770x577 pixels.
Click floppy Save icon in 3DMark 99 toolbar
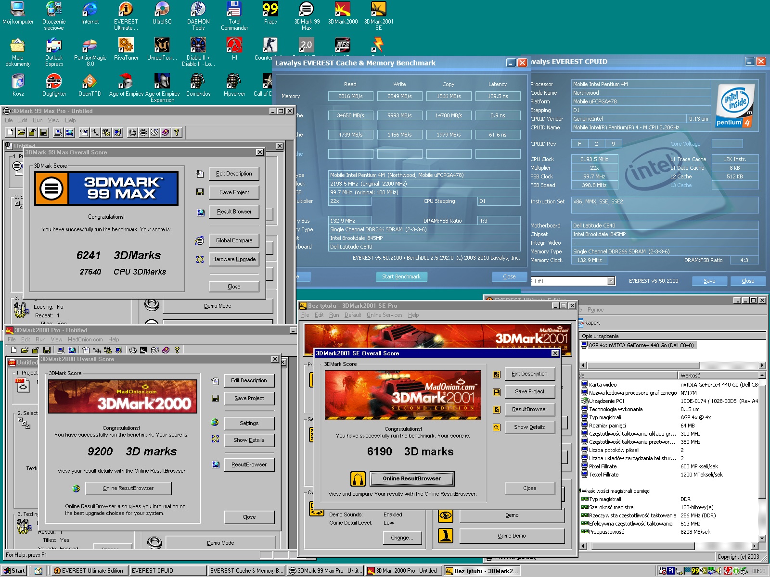pyautogui.click(x=43, y=132)
